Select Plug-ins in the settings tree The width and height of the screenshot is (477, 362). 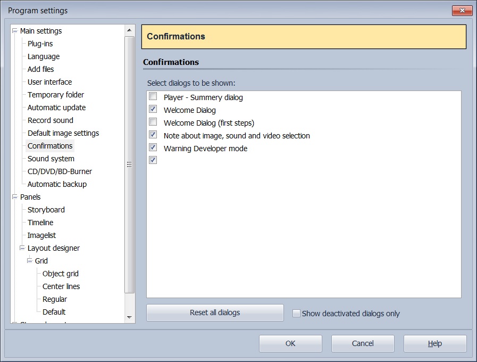coord(40,44)
